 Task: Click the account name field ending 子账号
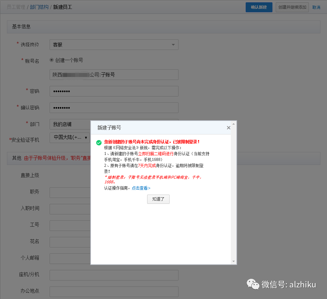pos(114,75)
